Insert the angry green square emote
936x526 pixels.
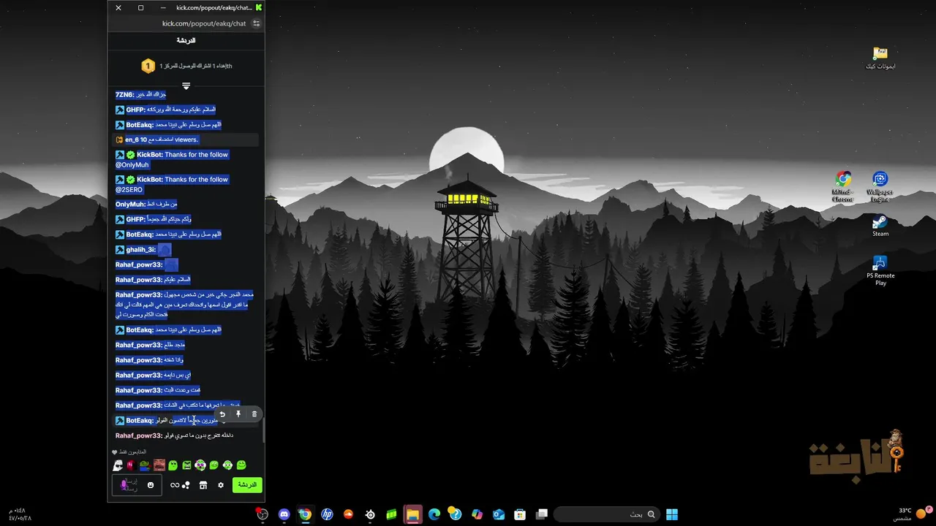coord(186,465)
